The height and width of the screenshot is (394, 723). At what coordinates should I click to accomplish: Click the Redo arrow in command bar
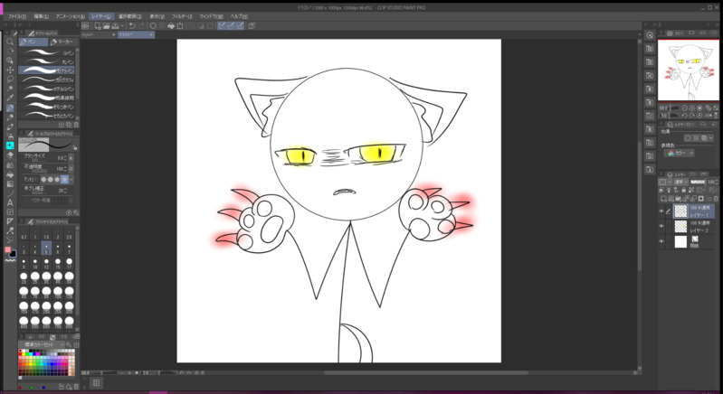141,26
